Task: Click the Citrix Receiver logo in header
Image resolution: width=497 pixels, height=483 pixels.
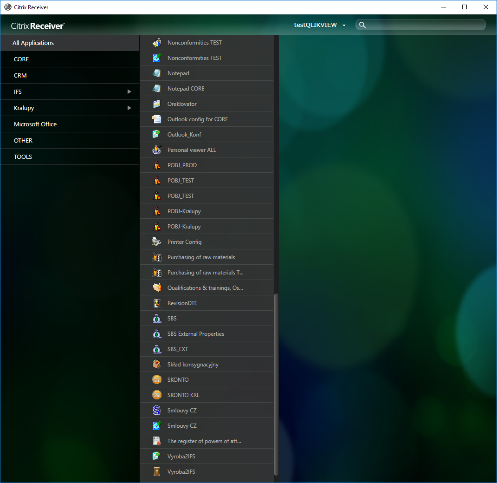Action: click(38, 26)
